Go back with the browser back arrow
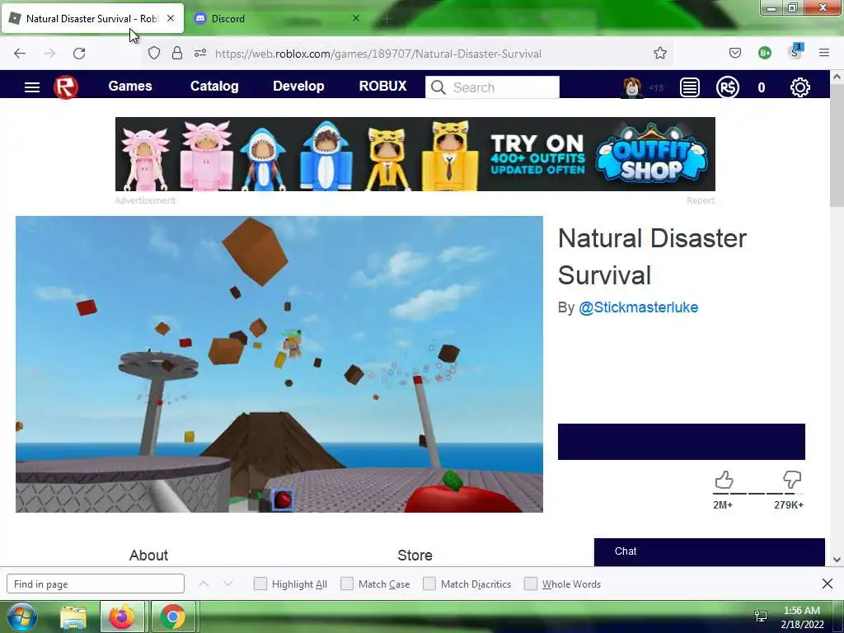Screen dimensions: 844x633 (20, 54)
